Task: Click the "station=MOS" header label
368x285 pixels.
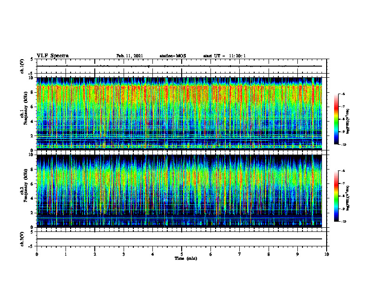Action: [x=173, y=56]
